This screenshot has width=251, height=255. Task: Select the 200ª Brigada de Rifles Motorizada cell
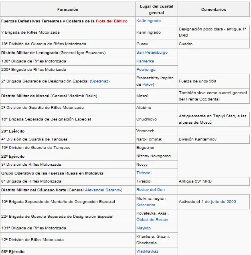tap(68, 70)
